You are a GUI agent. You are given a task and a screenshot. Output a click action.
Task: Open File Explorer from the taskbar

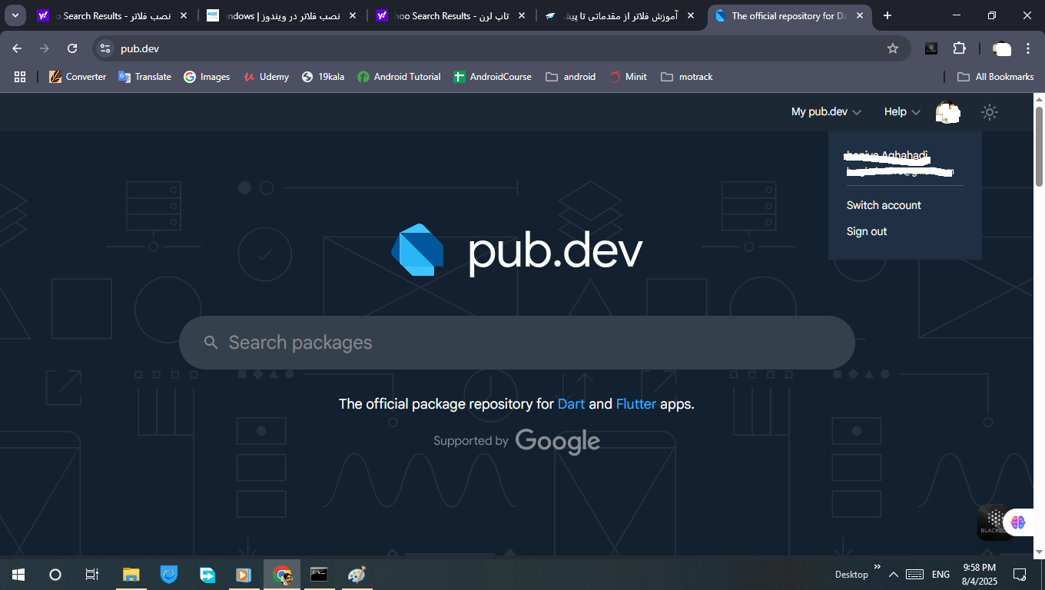click(131, 574)
